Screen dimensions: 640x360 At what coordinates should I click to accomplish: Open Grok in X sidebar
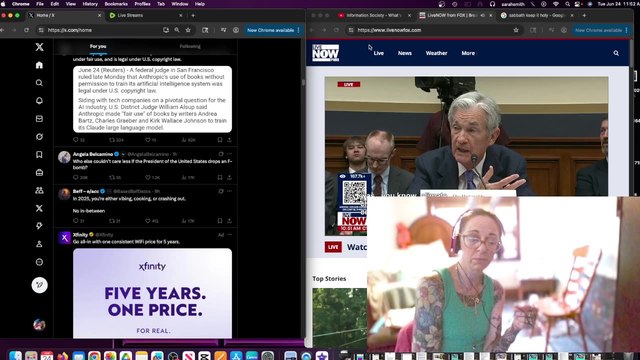pyautogui.click(x=39, y=136)
